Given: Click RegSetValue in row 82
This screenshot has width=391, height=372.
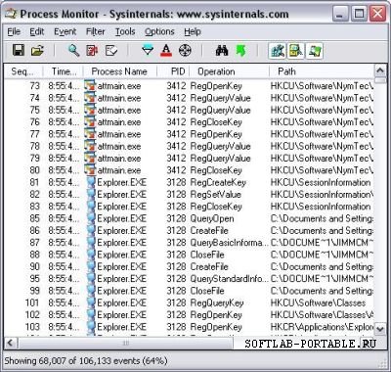Looking at the screenshot, I should (x=216, y=195).
